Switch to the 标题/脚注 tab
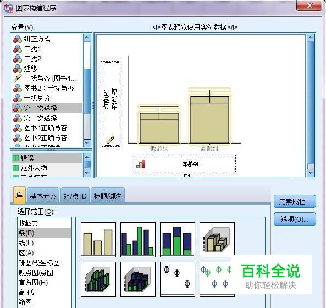The height and width of the screenshot is (308, 326). pyautogui.click(x=108, y=195)
